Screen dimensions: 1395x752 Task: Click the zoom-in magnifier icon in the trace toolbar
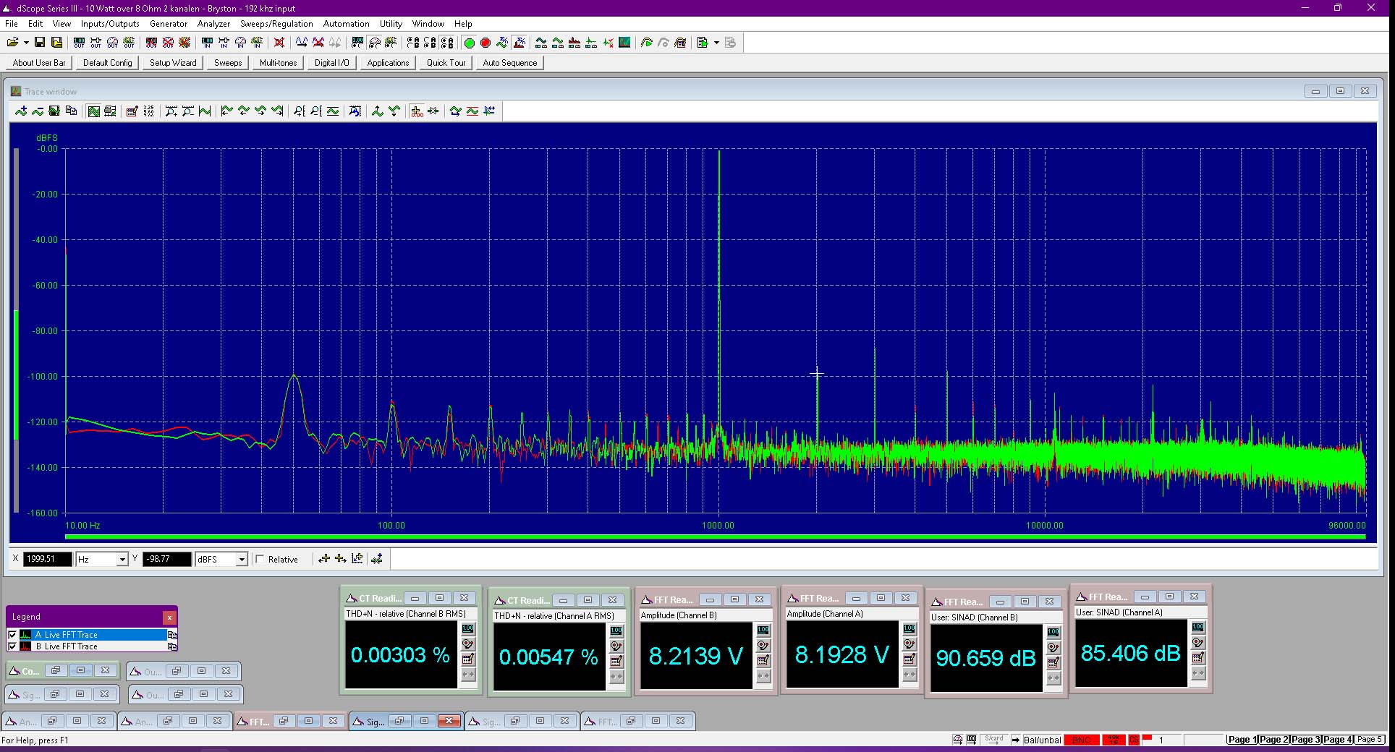(171, 111)
